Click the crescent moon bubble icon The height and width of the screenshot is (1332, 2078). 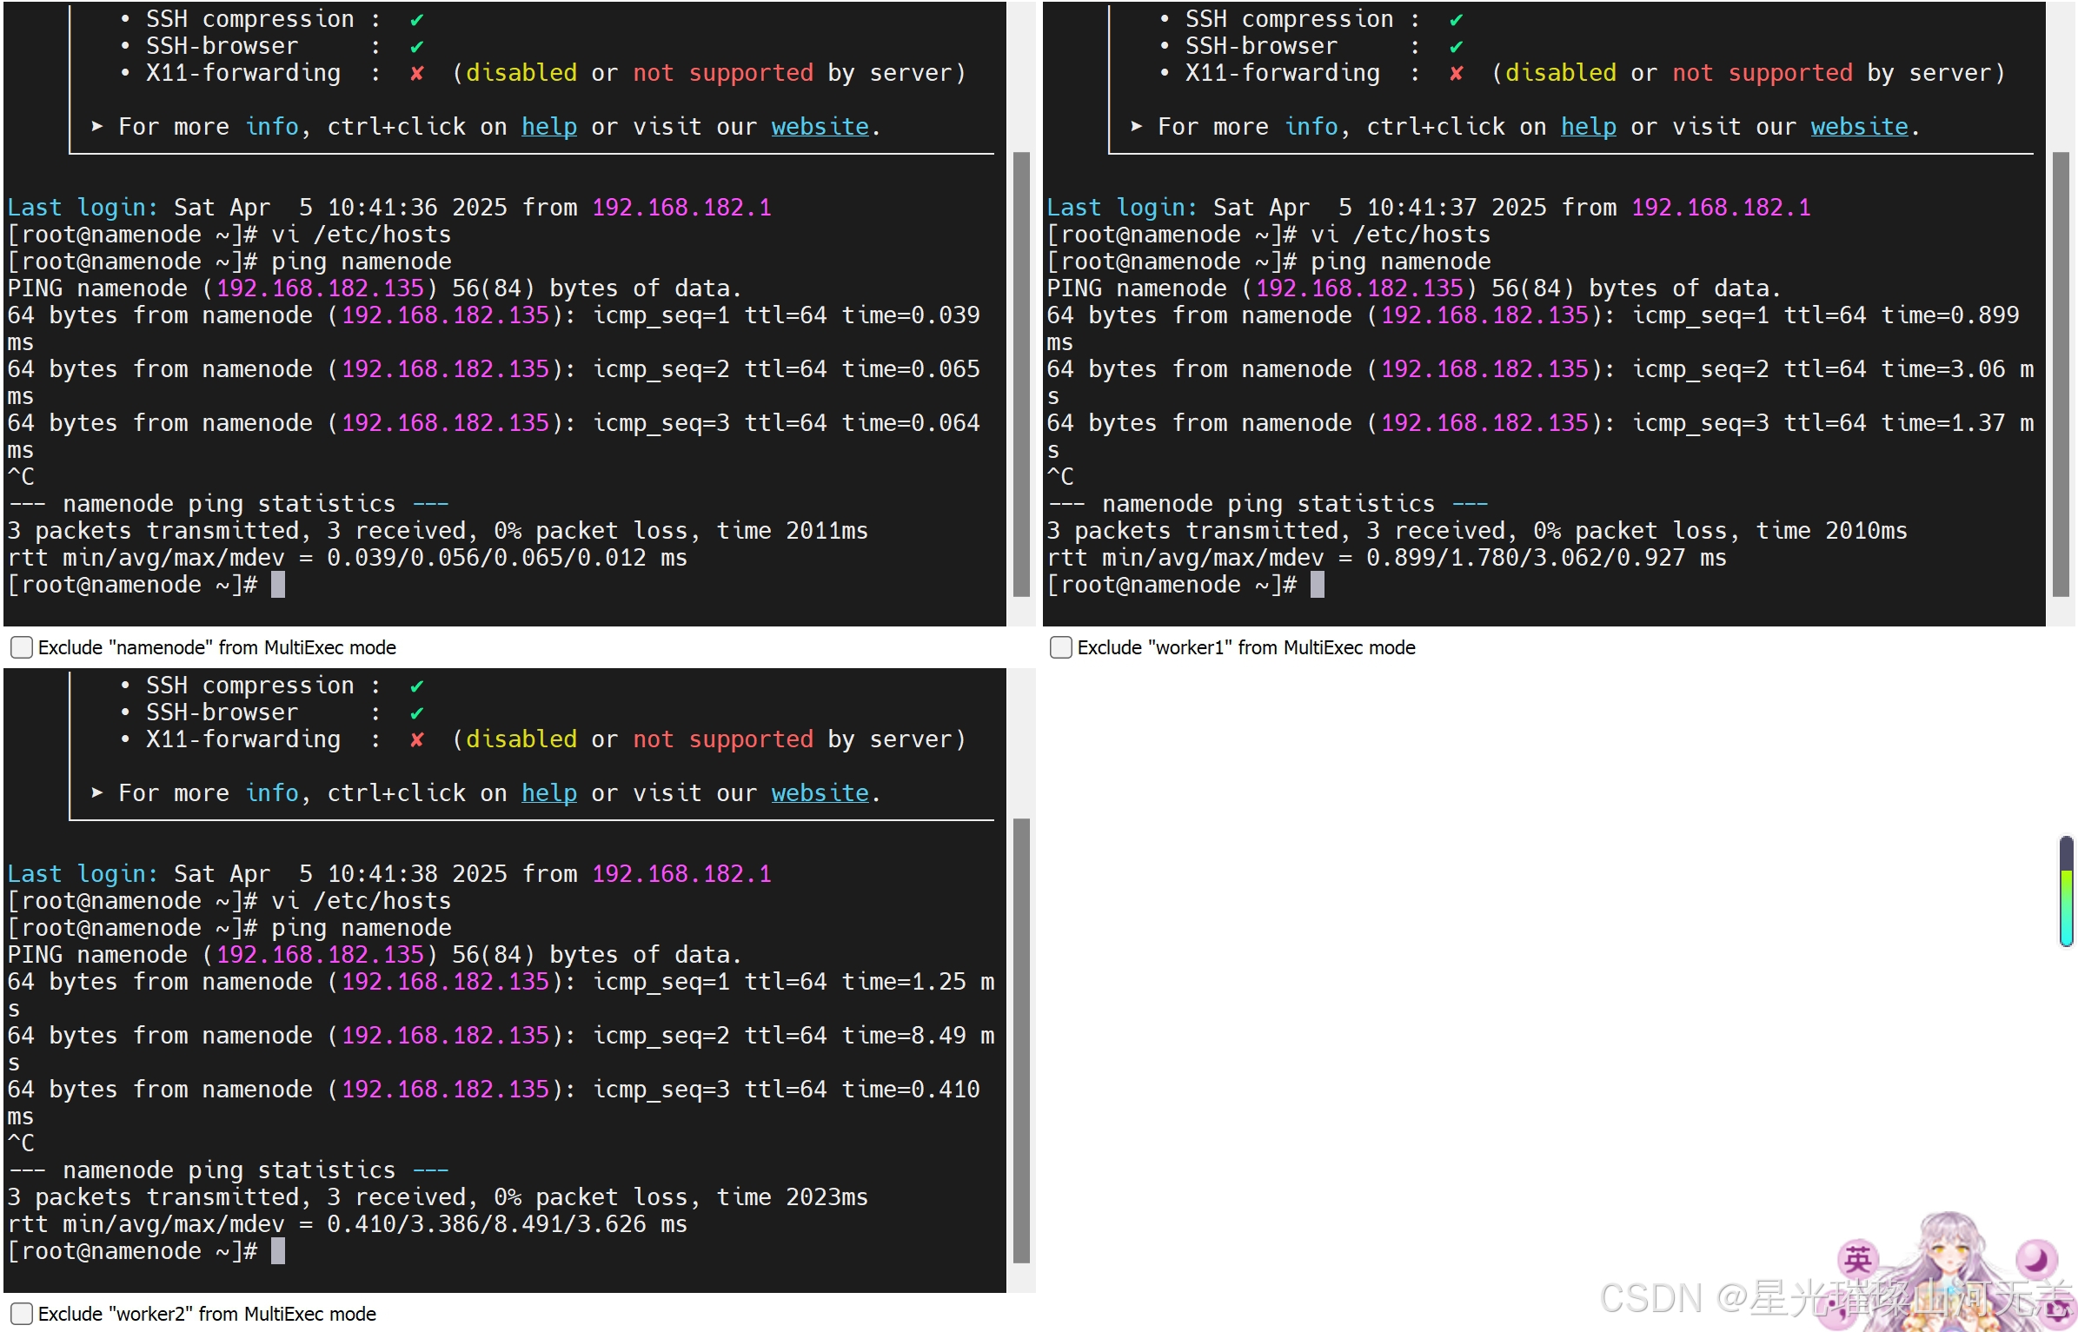(2036, 1259)
